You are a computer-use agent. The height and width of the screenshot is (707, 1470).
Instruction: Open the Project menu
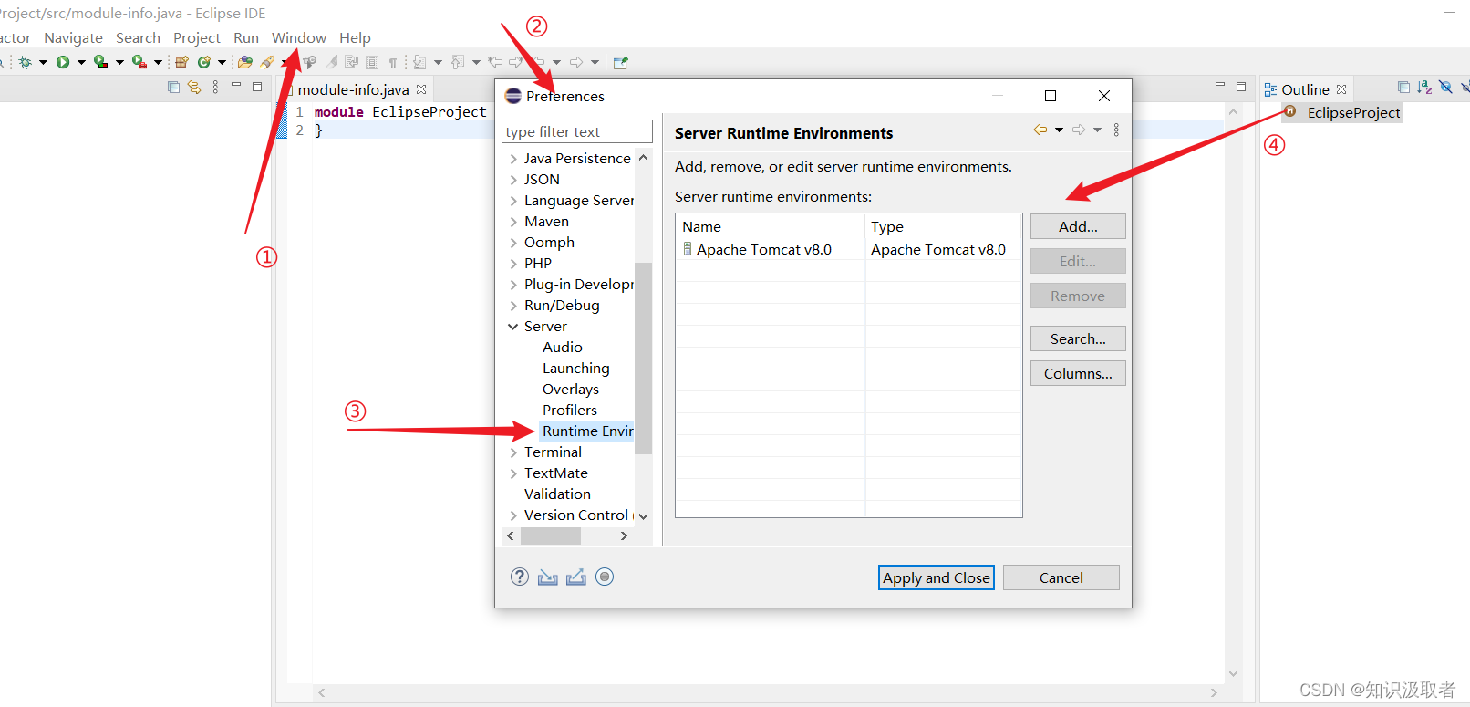point(197,37)
